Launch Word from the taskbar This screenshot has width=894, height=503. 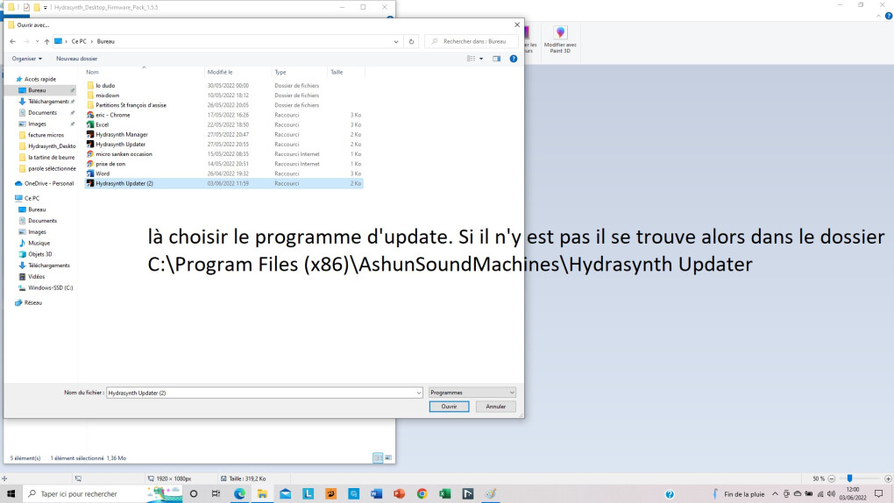pyautogui.click(x=376, y=494)
